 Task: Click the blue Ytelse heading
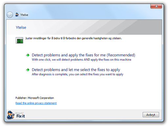click(x=21, y=28)
